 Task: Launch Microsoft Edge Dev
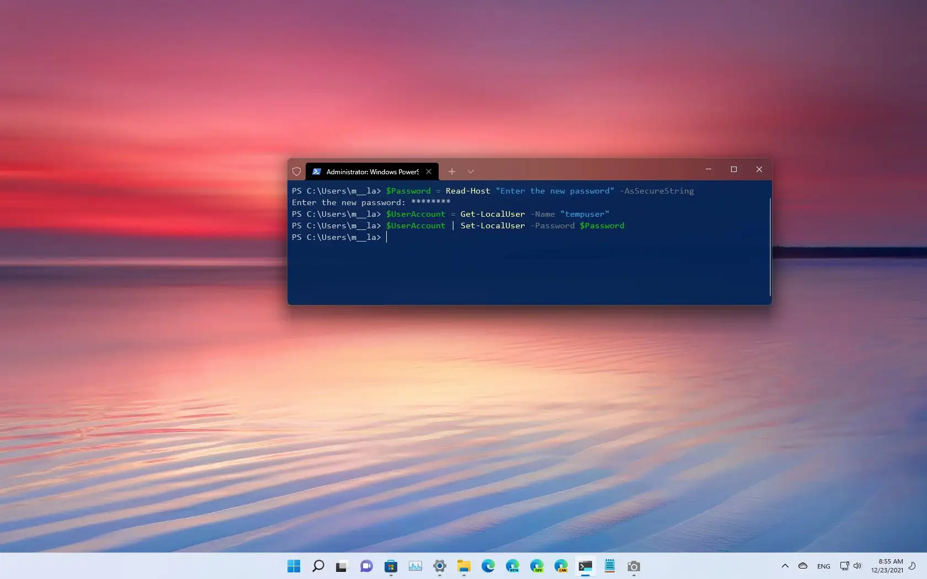coord(536,566)
